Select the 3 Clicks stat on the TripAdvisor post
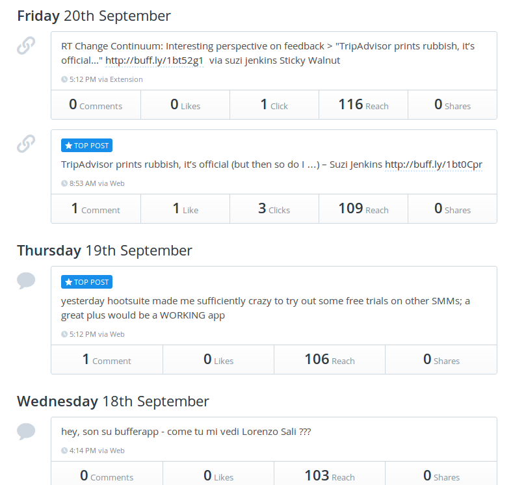The height and width of the screenshot is (485, 511). (274, 209)
